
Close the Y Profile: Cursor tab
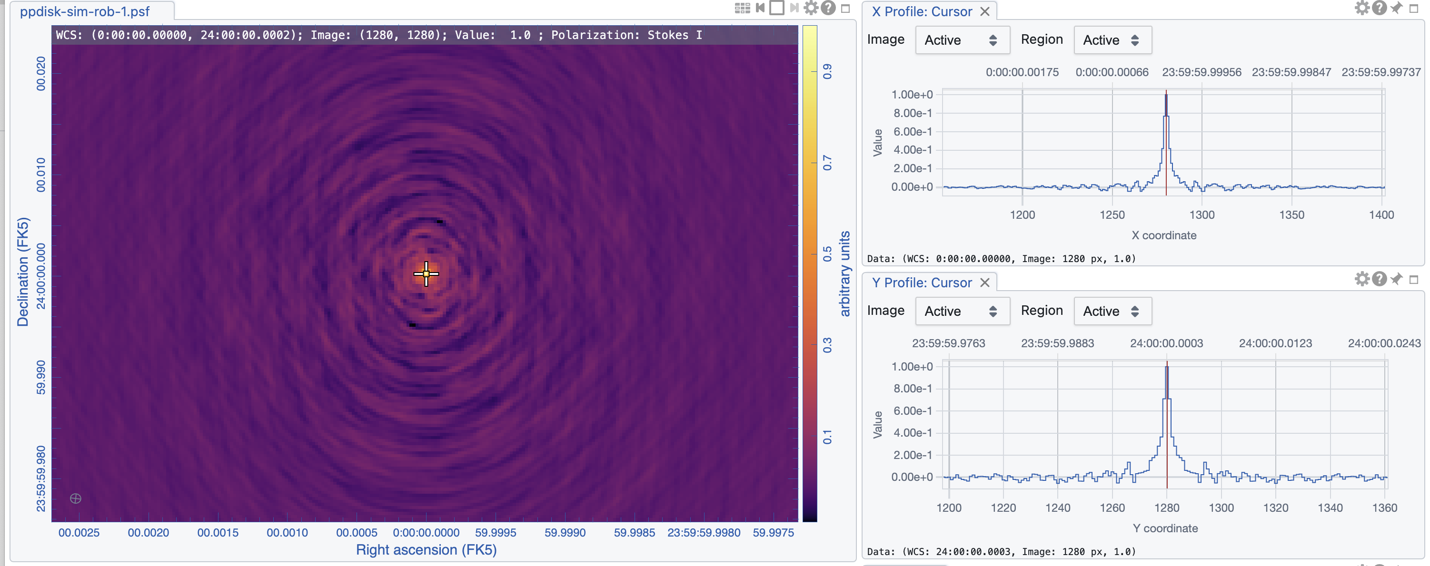985,283
